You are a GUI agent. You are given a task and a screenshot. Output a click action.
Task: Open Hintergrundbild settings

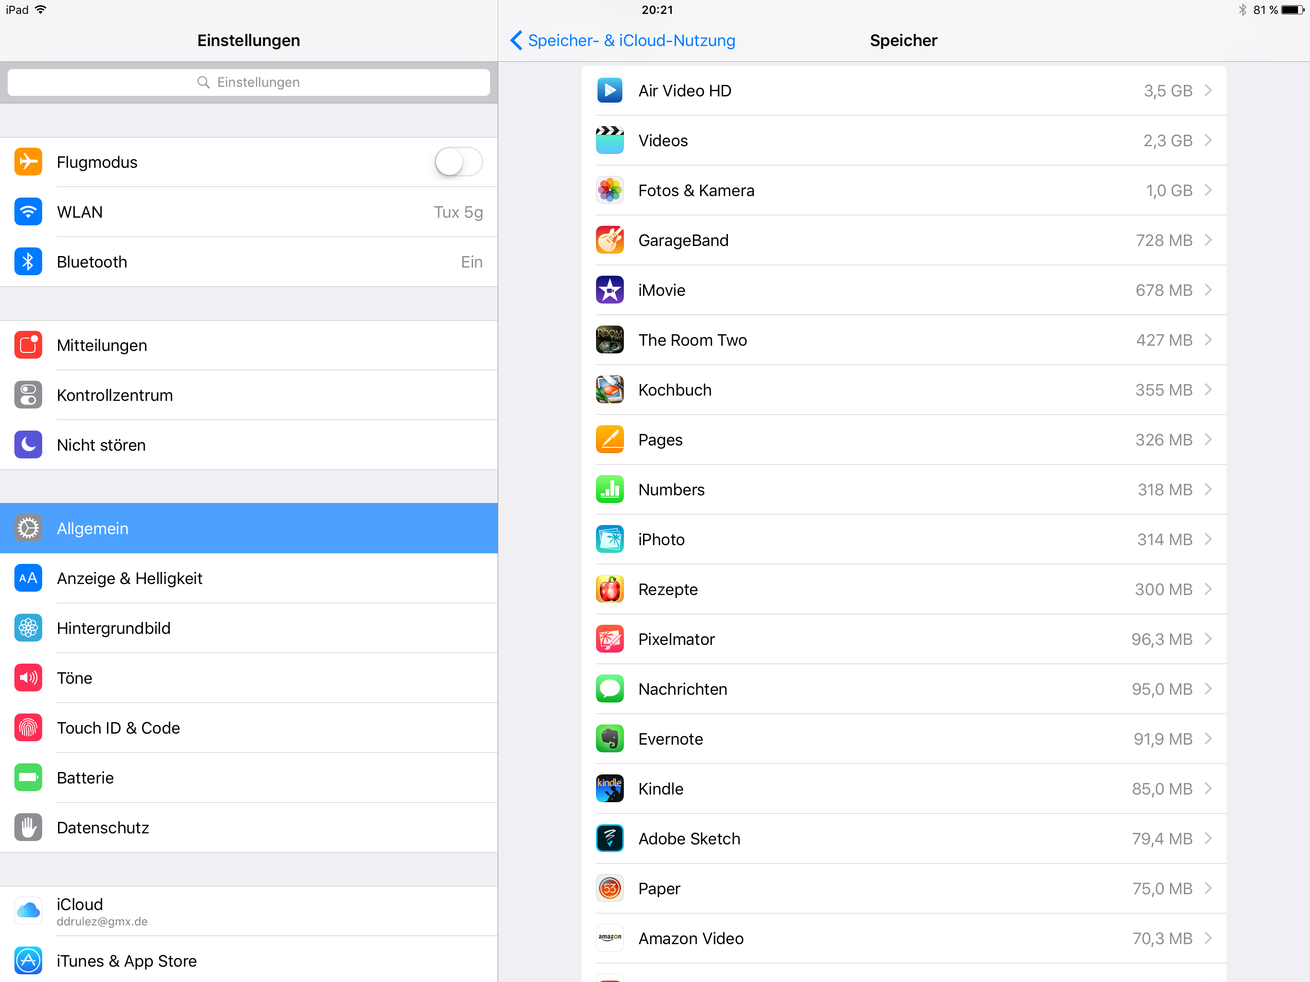pyautogui.click(x=249, y=628)
